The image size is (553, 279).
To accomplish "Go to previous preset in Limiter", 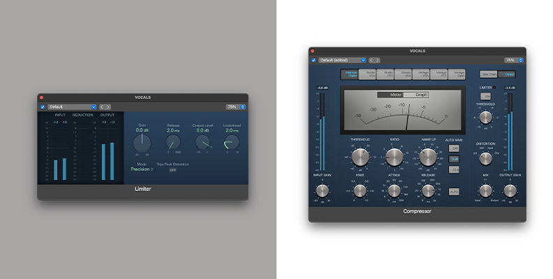I will click(101, 107).
